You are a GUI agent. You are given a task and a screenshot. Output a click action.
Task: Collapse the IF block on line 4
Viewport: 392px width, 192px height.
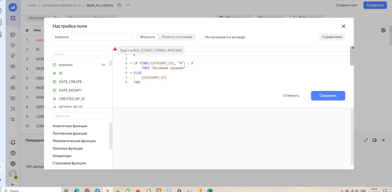131,63
